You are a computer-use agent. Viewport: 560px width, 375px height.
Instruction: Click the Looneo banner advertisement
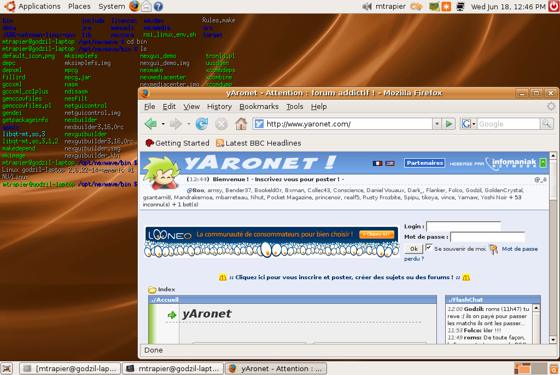pos(271,241)
